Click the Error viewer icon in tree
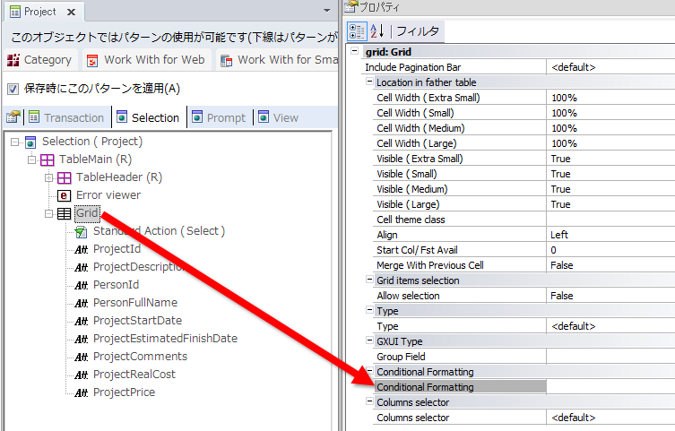This screenshot has width=675, height=431. coord(64,195)
